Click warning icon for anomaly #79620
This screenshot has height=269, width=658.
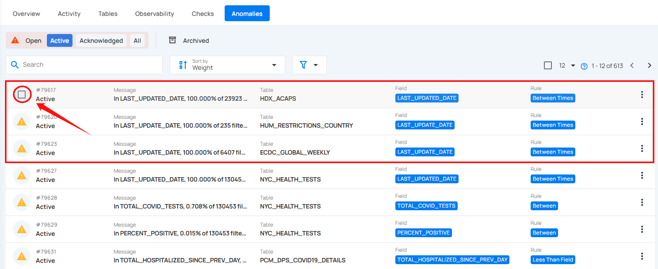pyautogui.click(x=22, y=121)
